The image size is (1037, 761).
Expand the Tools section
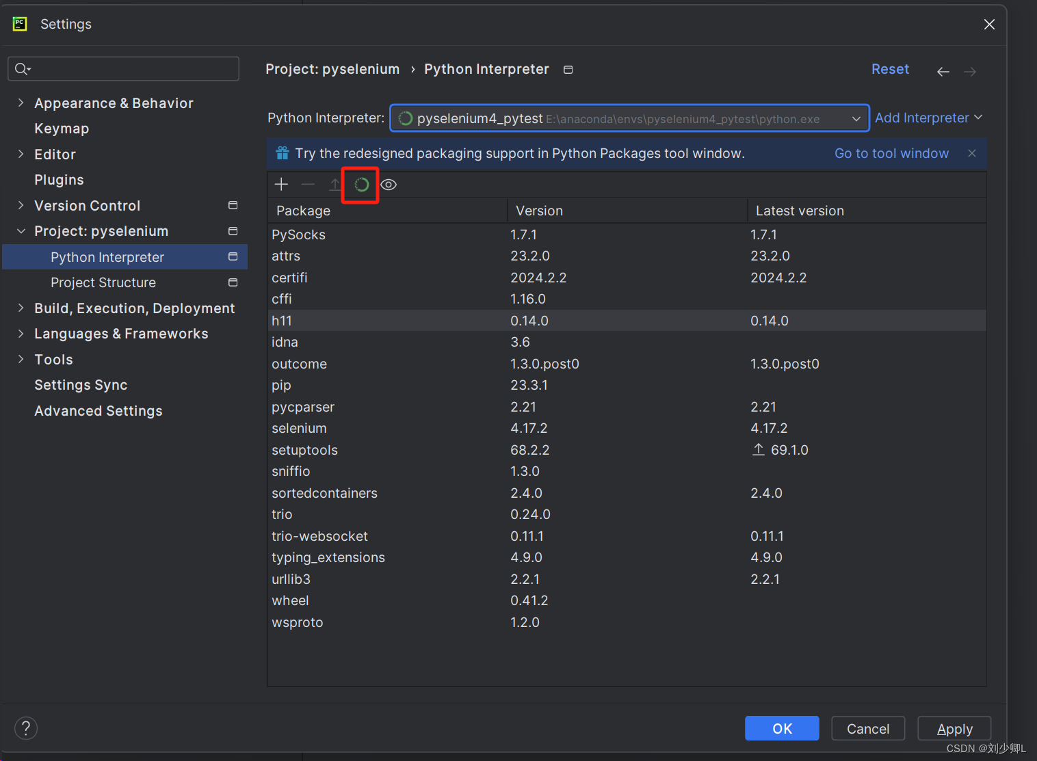coord(21,359)
